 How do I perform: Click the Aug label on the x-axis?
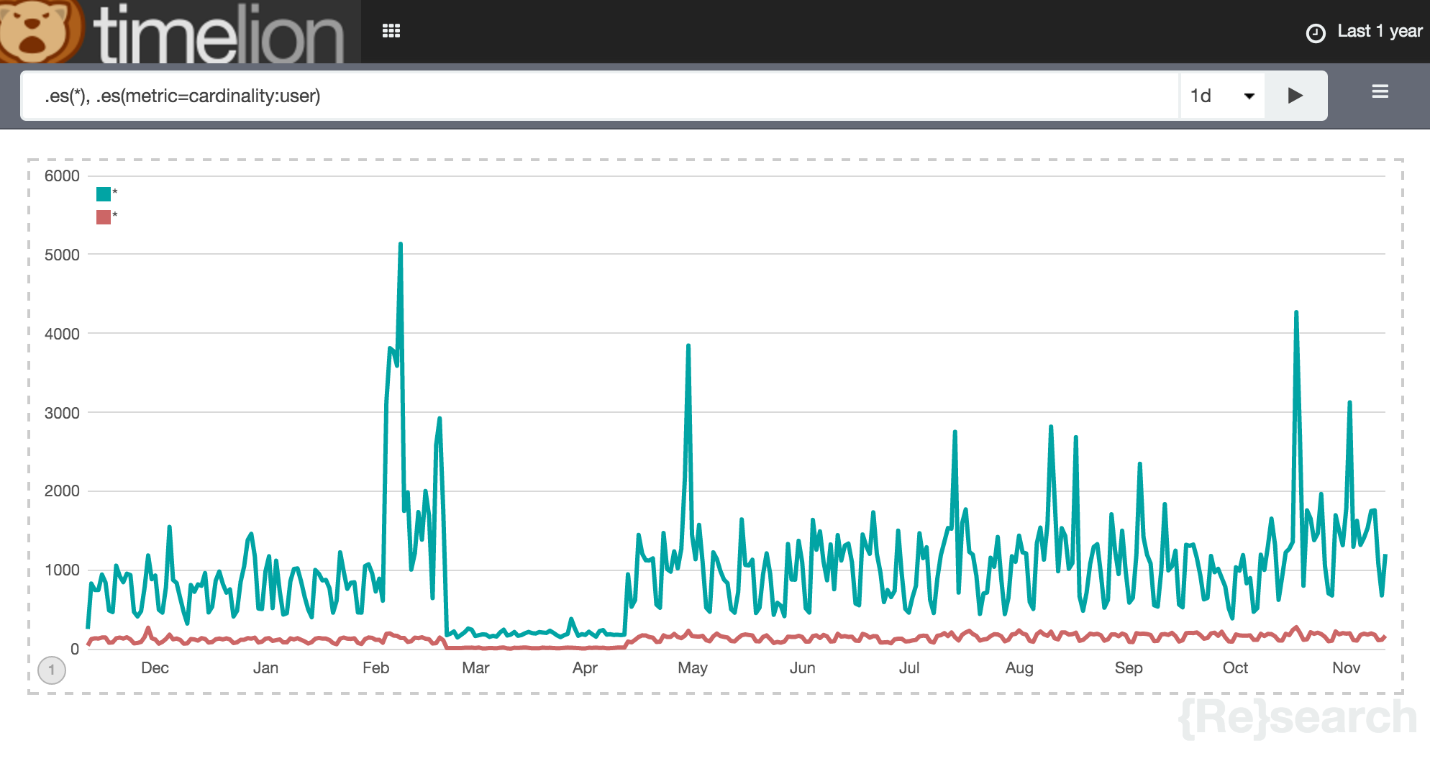(x=1019, y=667)
